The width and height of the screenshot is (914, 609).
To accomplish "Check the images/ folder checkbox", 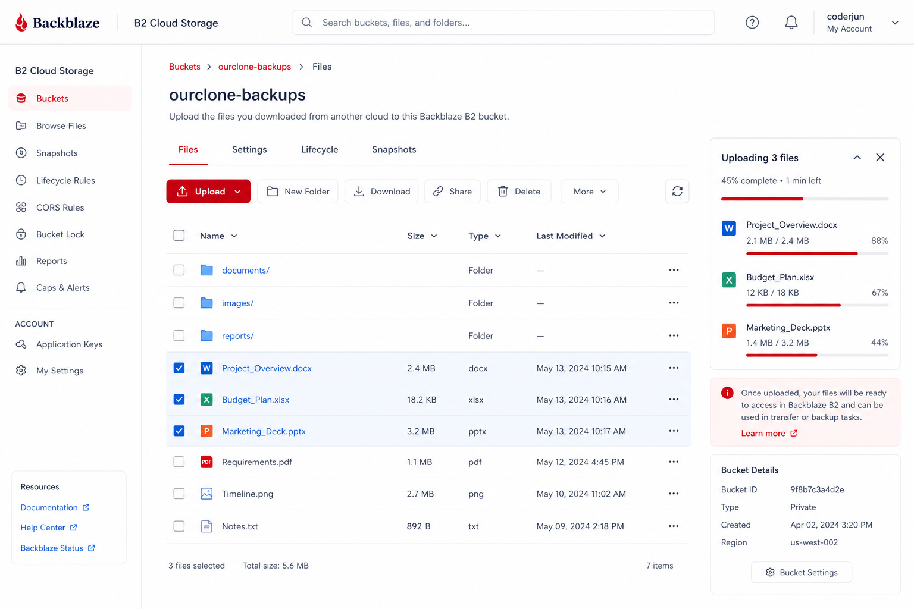I will point(179,303).
